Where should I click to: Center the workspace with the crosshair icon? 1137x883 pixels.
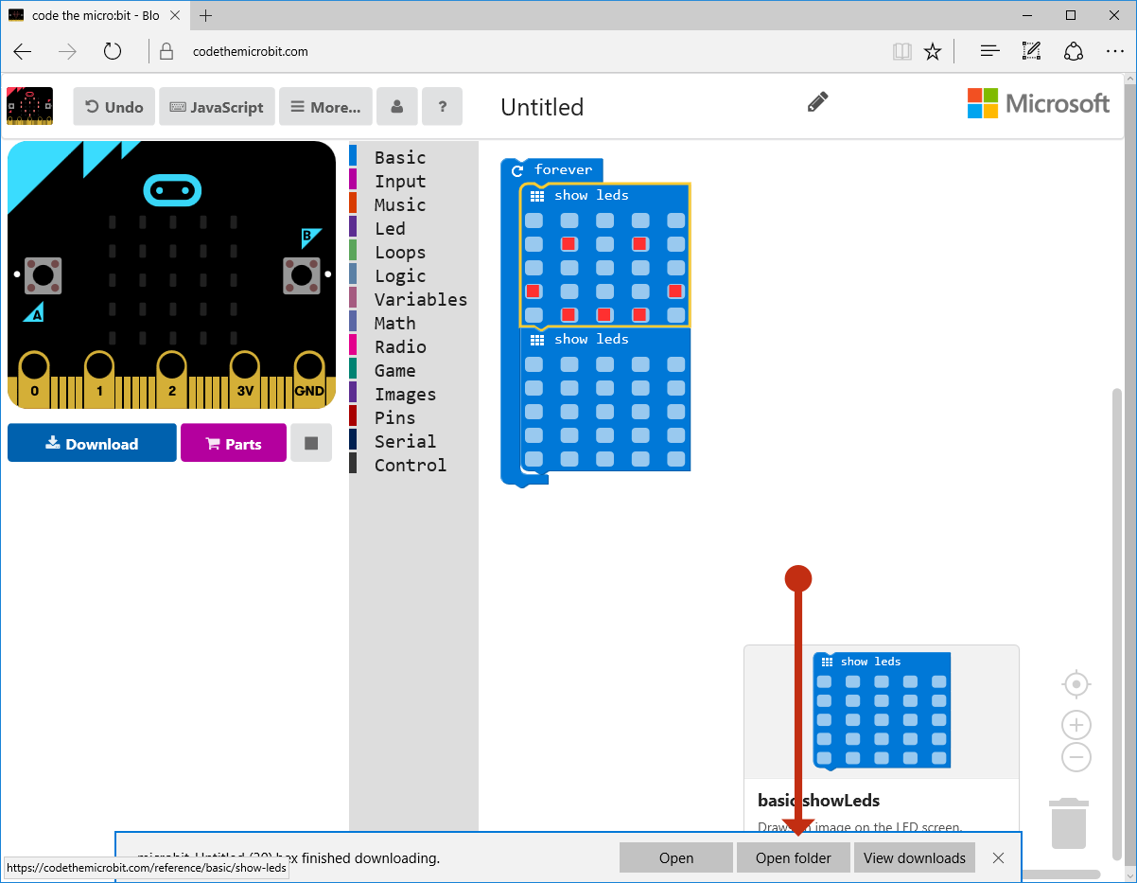click(x=1076, y=683)
